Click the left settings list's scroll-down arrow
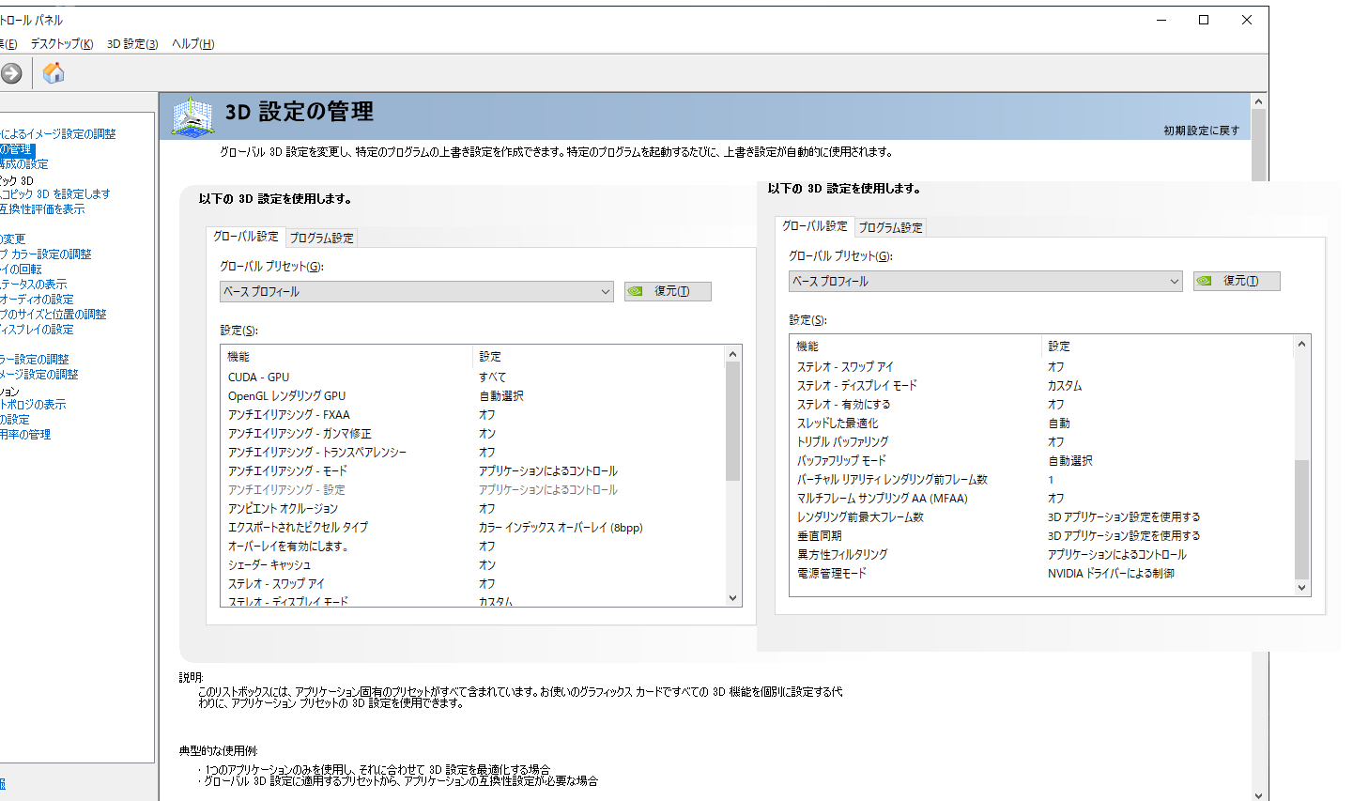 [733, 598]
